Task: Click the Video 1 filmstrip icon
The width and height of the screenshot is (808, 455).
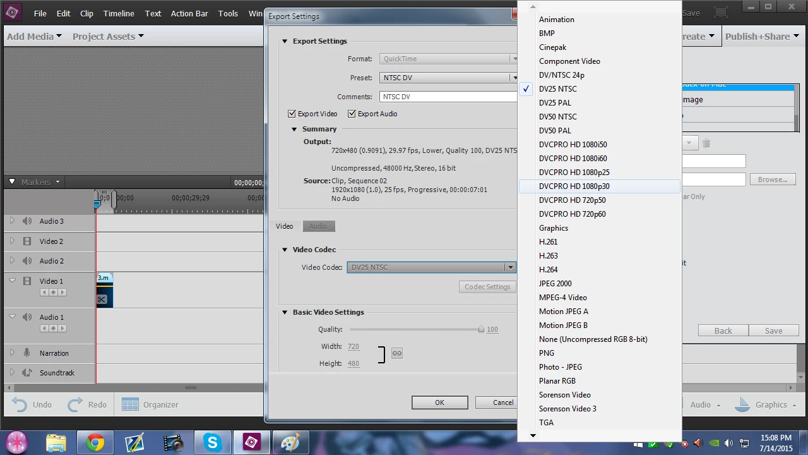Action: pyautogui.click(x=27, y=281)
